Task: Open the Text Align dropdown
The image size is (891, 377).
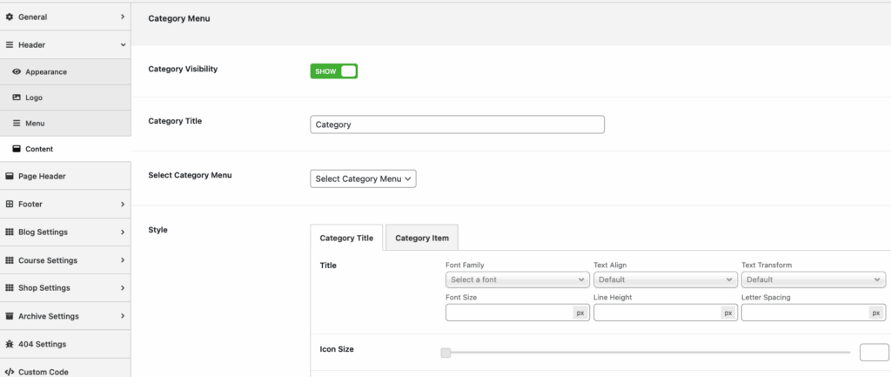Action: point(665,280)
